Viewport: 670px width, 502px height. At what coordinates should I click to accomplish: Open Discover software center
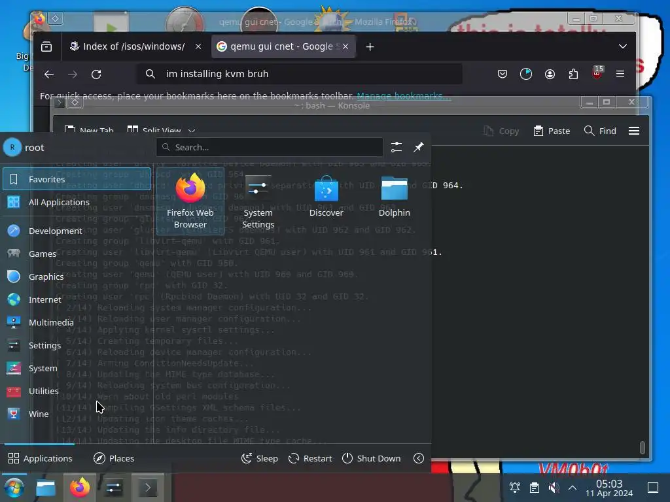[x=326, y=196]
